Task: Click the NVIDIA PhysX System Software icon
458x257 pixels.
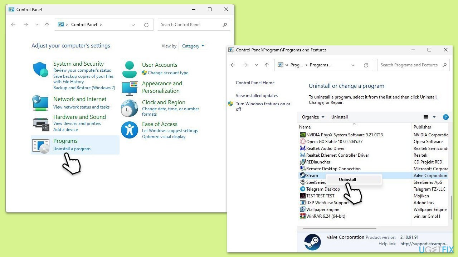Action: click(x=303, y=135)
